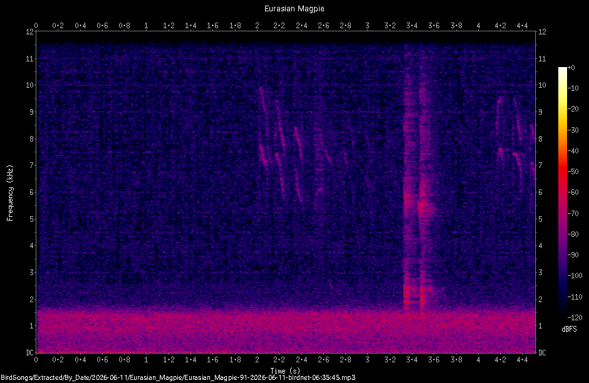Select the "Frequency (kHz)" axis label
The width and height of the screenshot is (589, 383).
point(10,193)
